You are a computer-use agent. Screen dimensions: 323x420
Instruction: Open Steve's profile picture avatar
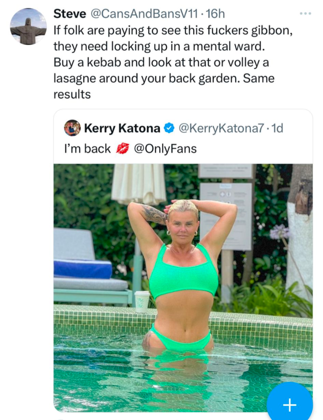tap(28, 26)
